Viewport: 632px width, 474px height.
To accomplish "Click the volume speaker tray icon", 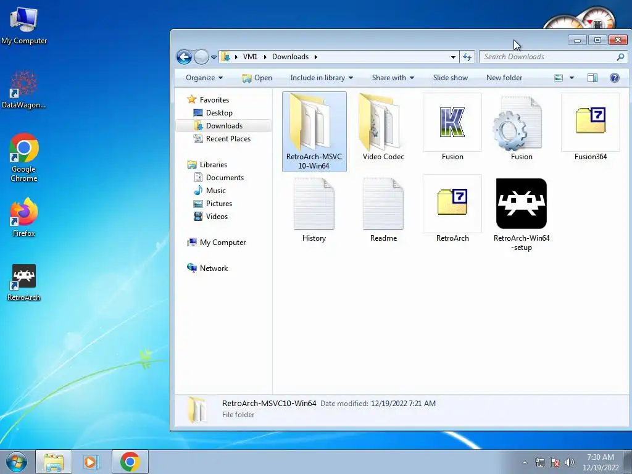I will (x=570, y=462).
